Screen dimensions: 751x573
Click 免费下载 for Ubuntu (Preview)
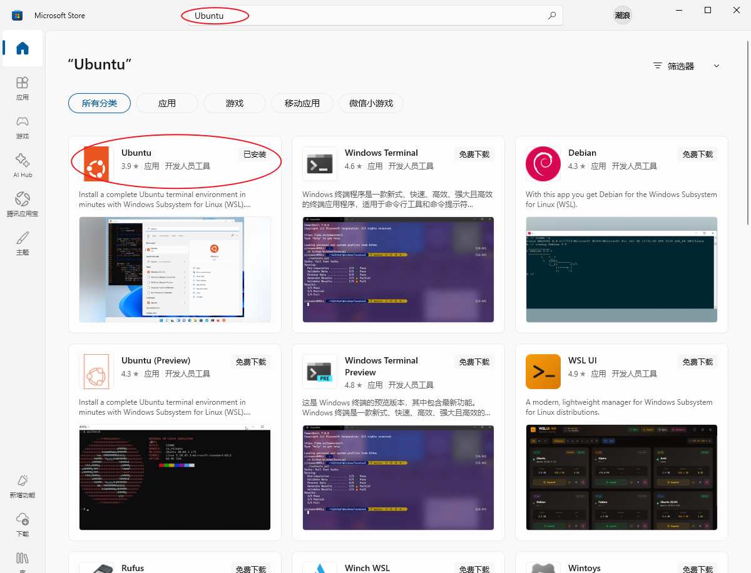click(x=251, y=362)
